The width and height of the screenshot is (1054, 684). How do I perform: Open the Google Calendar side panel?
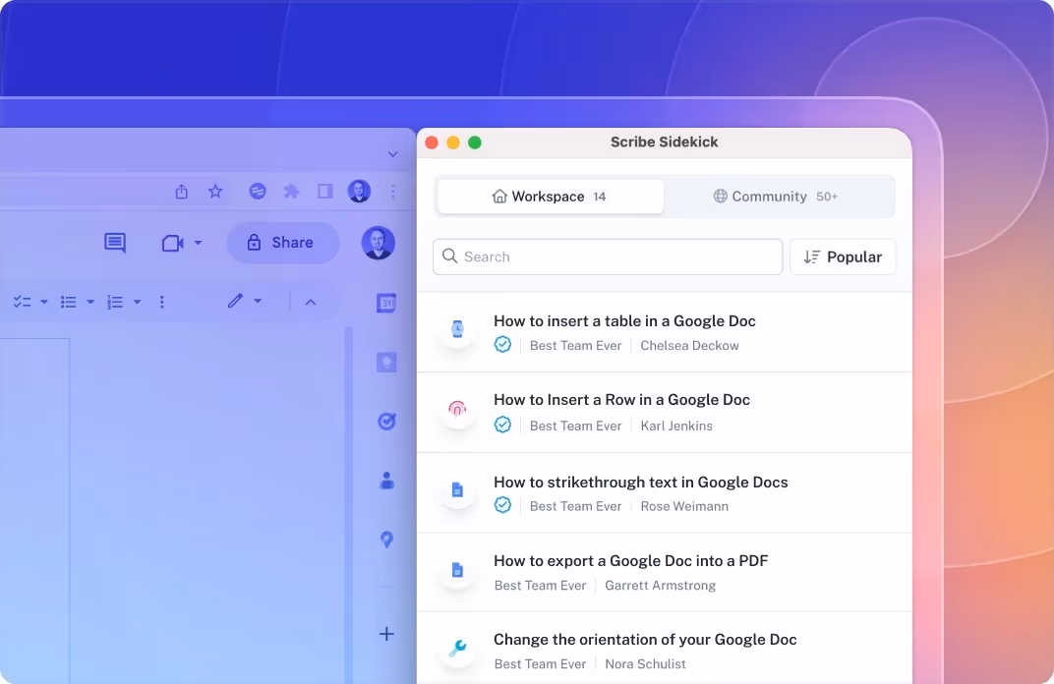click(386, 302)
